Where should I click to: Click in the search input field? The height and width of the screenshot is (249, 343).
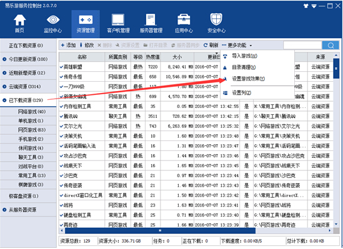coord(302,45)
